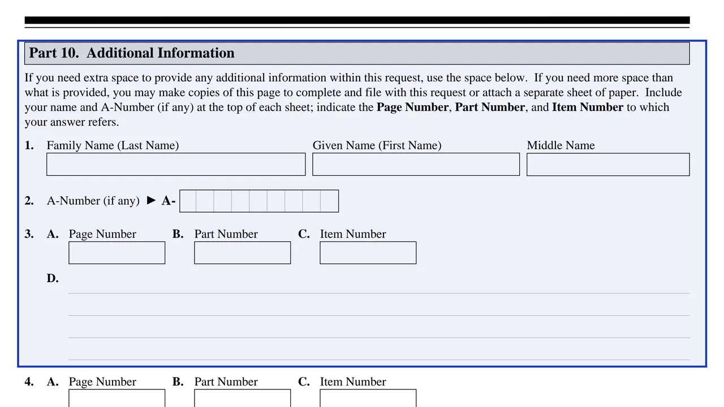Click the 'Family Name (Last Name)' label

tap(113, 146)
